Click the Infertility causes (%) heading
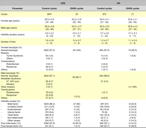146x128 pixels. tap(10, 101)
